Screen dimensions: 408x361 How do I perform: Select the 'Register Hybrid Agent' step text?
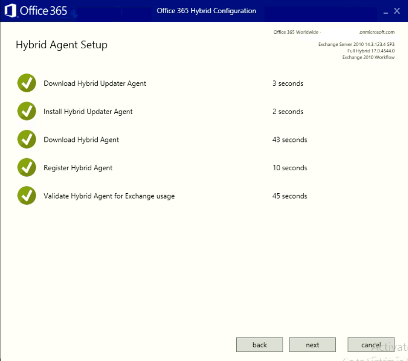pos(78,168)
